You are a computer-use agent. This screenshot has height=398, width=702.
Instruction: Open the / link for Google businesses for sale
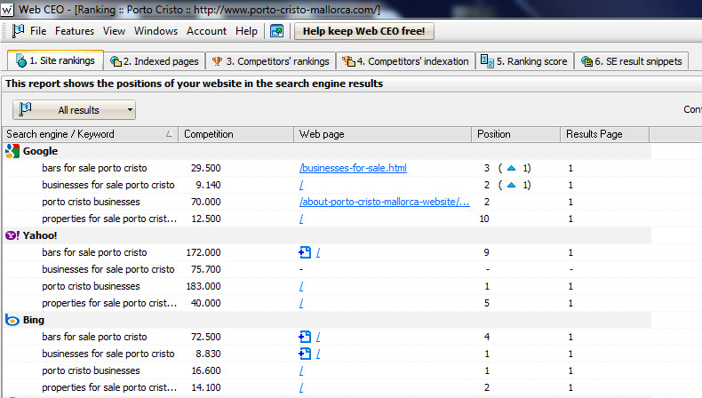(301, 185)
